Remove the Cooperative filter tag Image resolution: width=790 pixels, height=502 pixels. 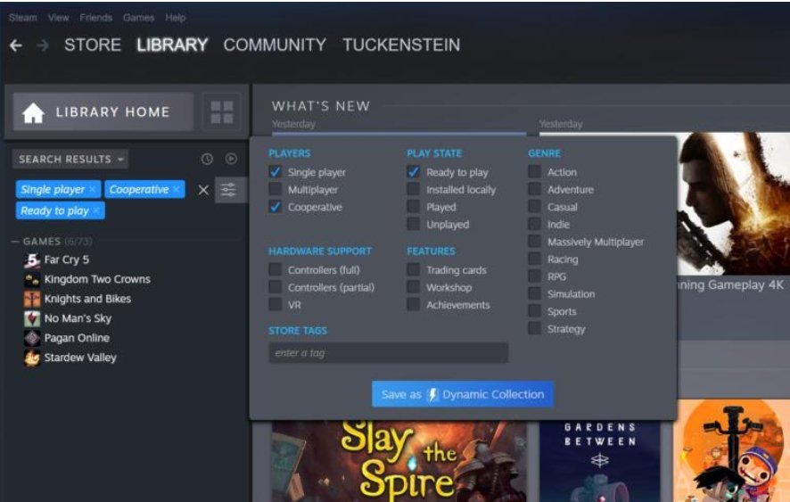(176, 190)
